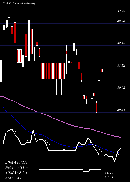Click the 32.73 price level label
130x182 pixels.
tap(121, 21)
